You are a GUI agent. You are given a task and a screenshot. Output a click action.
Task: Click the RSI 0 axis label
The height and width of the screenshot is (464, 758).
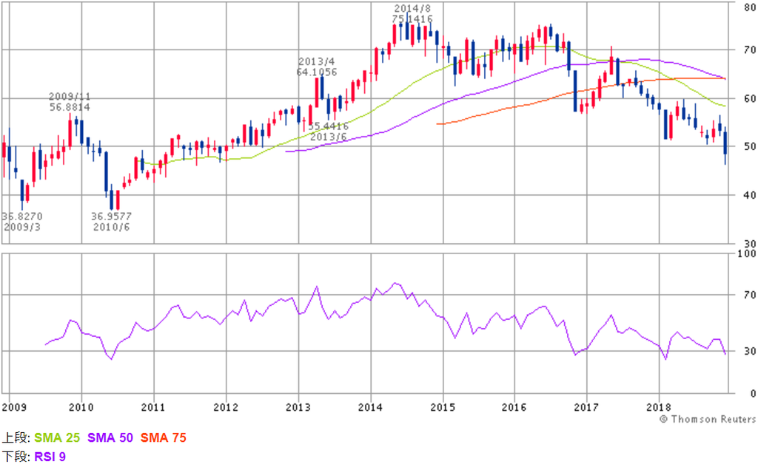point(753,394)
